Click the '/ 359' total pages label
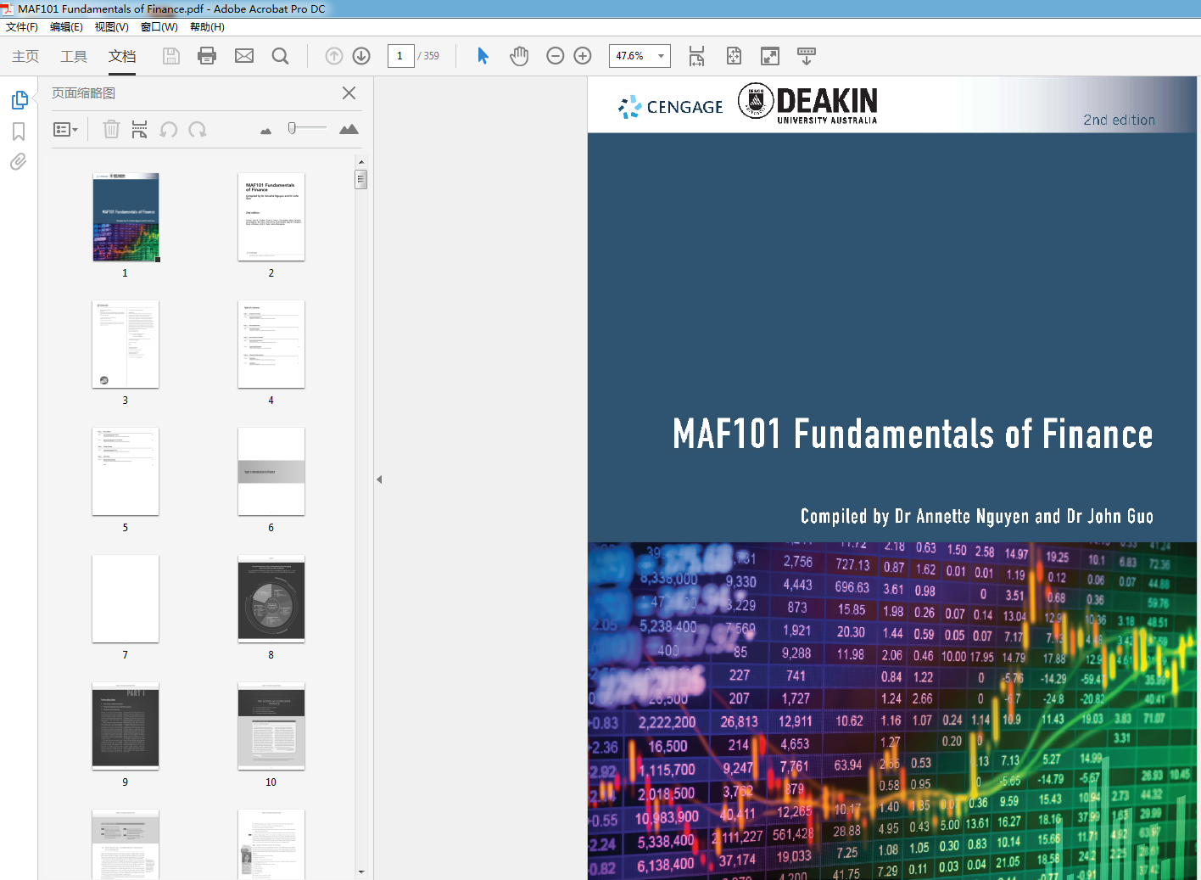The height and width of the screenshot is (880, 1201). [x=428, y=56]
